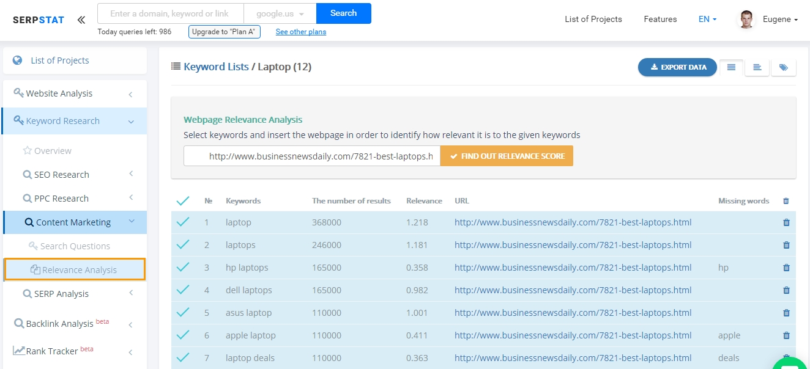The width and height of the screenshot is (810, 369).
Task: Click the SERP Analysis magnifier icon
Action: point(28,294)
